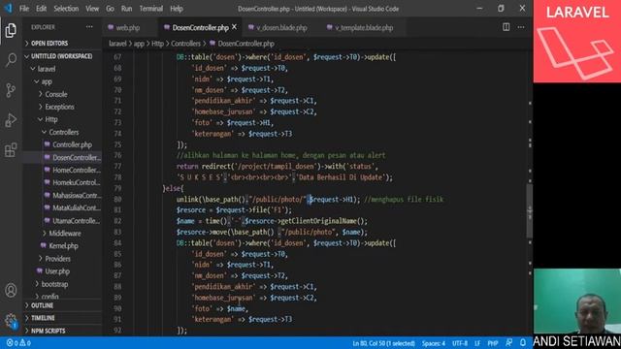
Task: Click line number 80 in the gutter
Action: 117,200
